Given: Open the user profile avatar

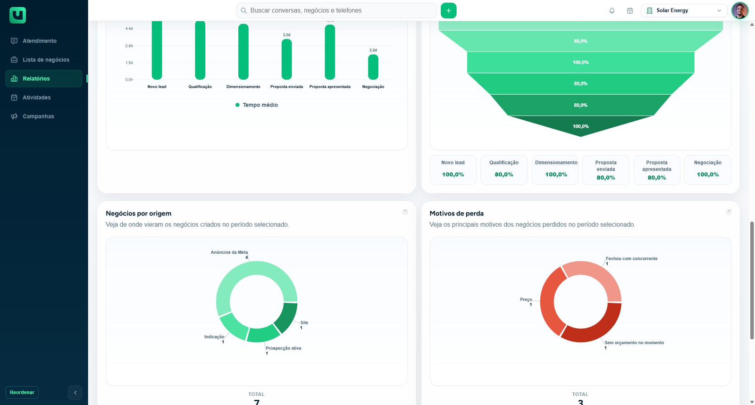Looking at the screenshot, I should (x=740, y=10).
